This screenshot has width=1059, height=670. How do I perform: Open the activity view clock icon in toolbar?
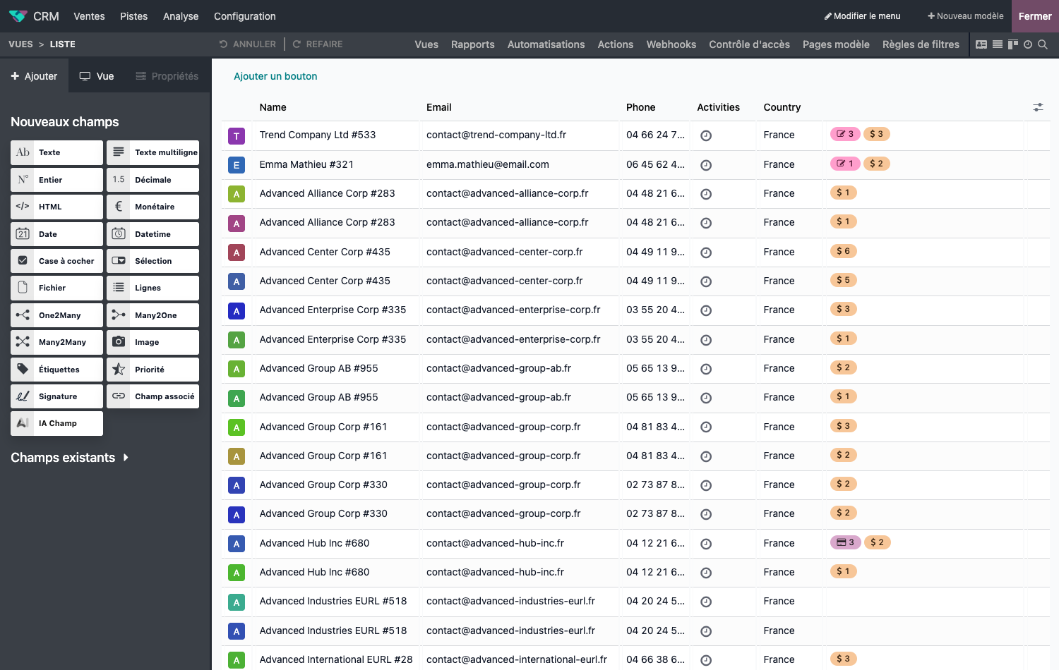click(x=1028, y=44)
